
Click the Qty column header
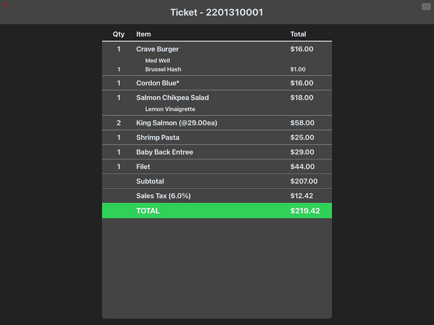[119, 34]
